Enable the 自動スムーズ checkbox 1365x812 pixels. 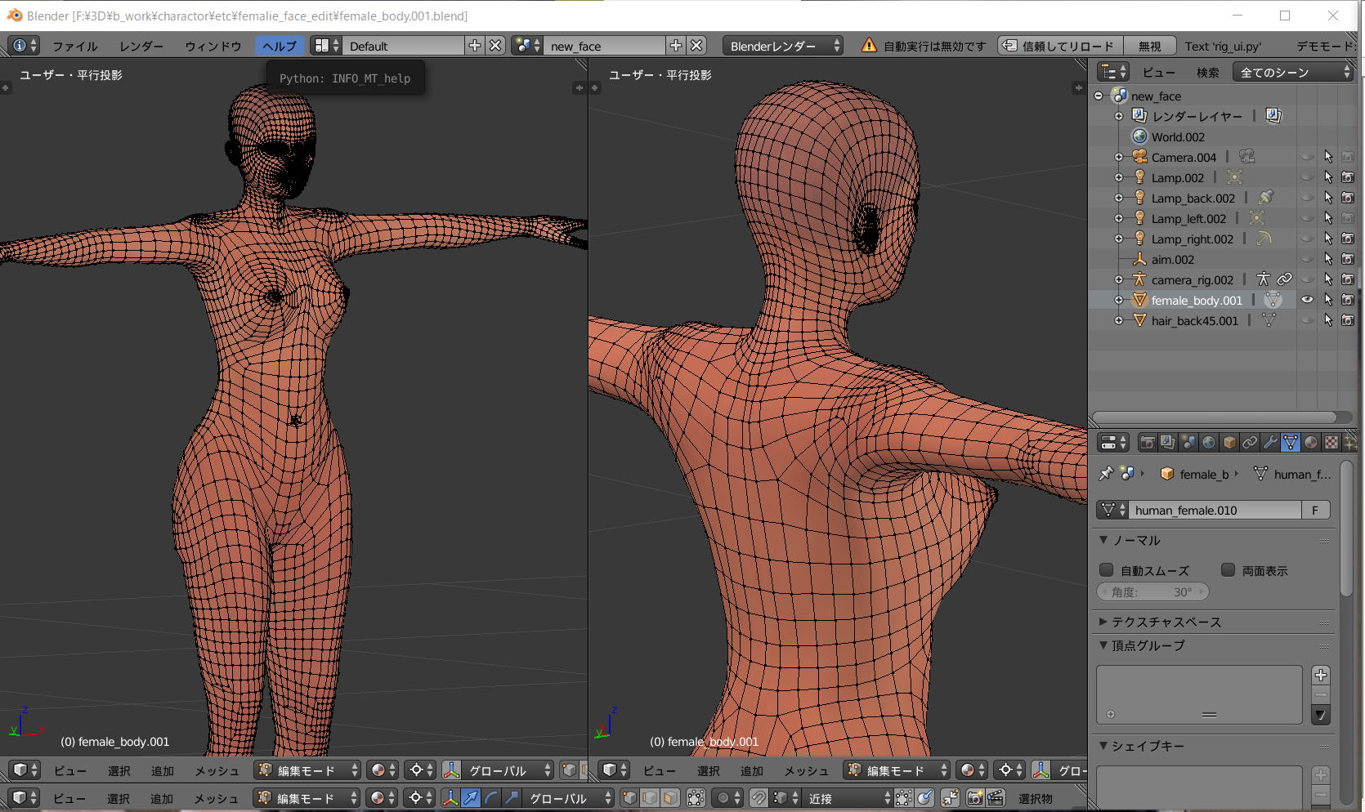[1107, 570]
